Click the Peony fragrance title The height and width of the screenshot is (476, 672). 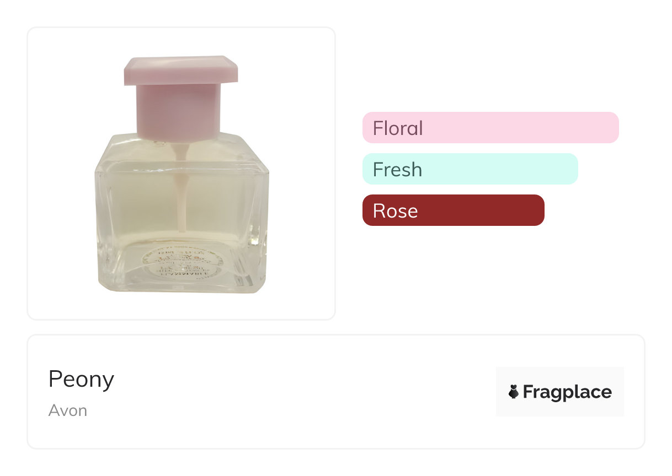[x=81, y=379]
